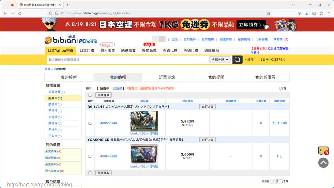
Task: Open the 全部分類 category dropdown
Action: click(x=220, y=60)
